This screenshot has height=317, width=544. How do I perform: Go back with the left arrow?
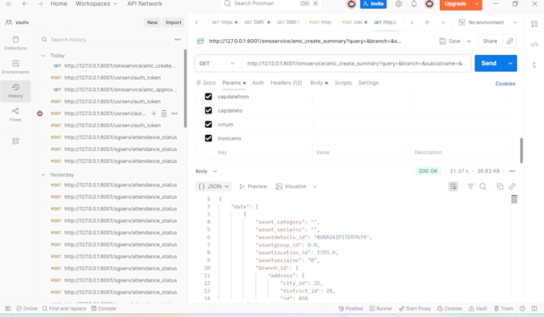(x=25, y=4)
